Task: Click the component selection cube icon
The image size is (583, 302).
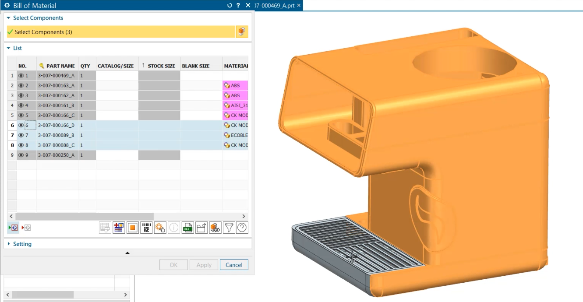Action: tap(242, 32)
